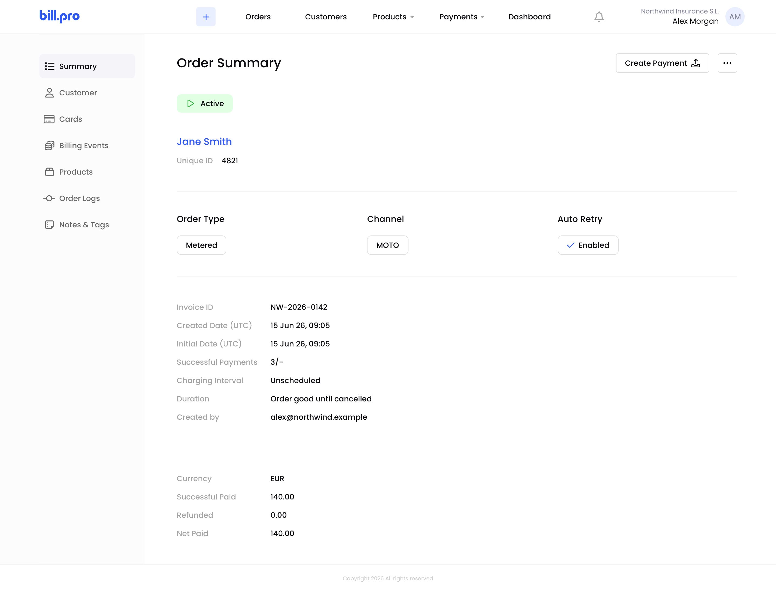Click the Active status badge

click(205, 104)
